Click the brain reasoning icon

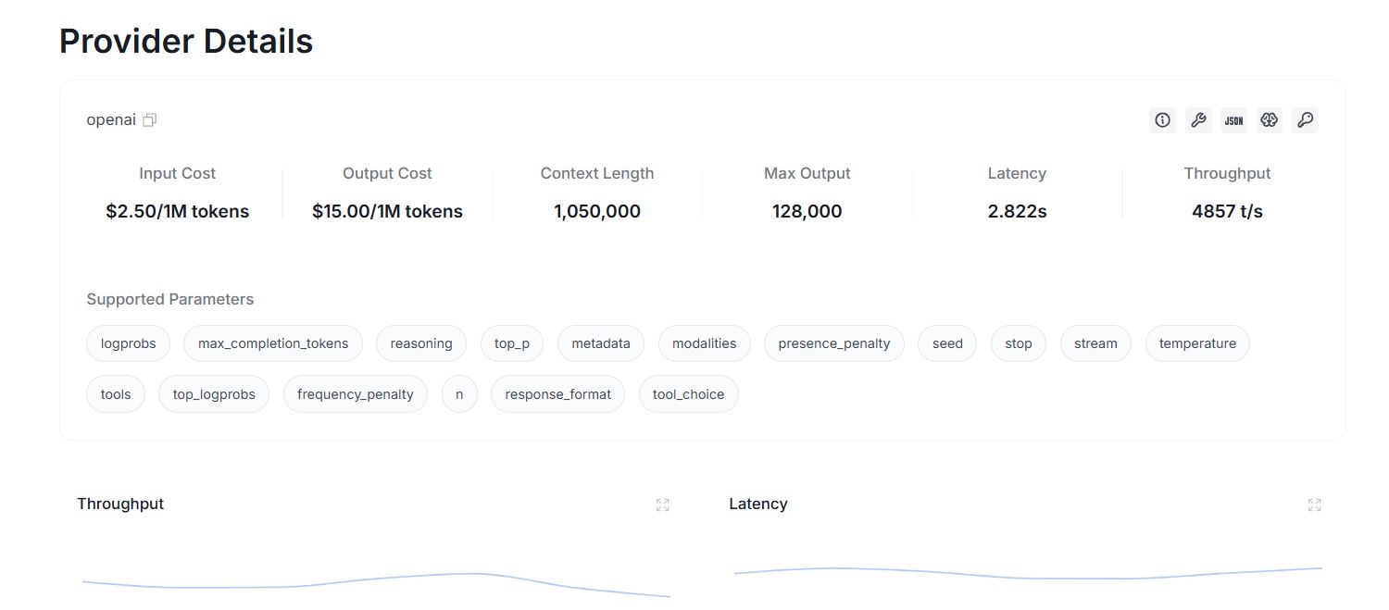coord(1270,119)
